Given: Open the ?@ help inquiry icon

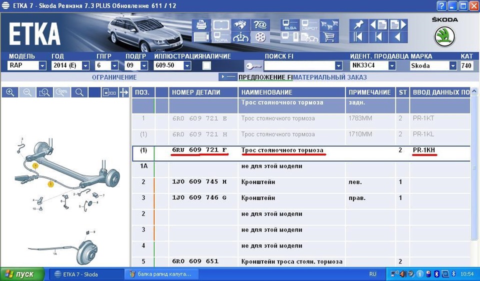Looking at the screenshot, I should [x=260, y=24].
